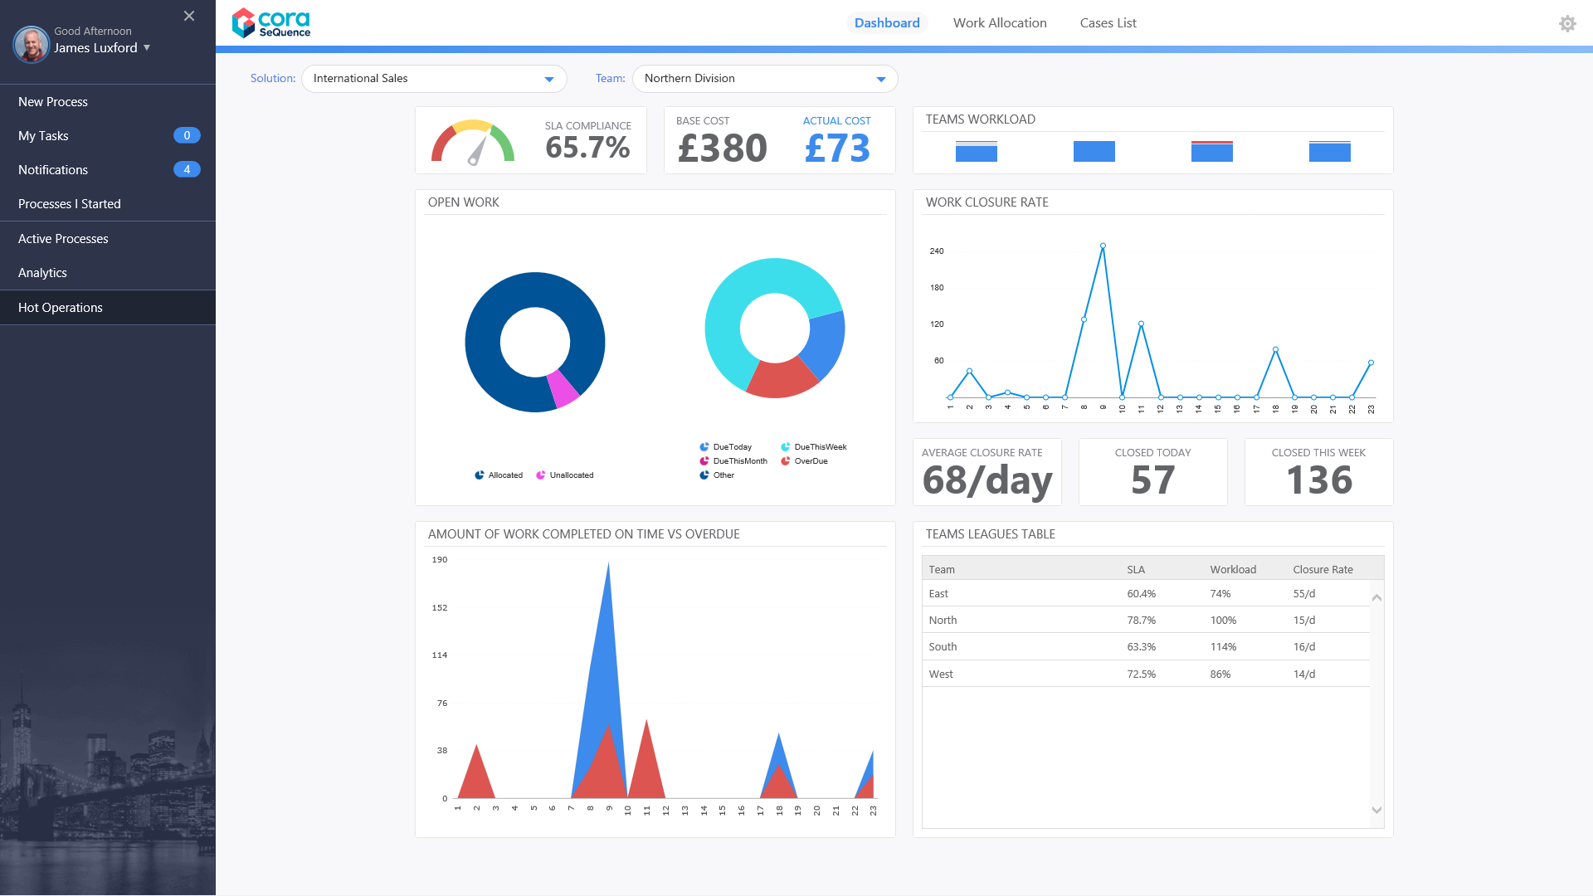Click the DueToday legend icon
Viewport: 1593px width, 896px height.
(704, 447)
